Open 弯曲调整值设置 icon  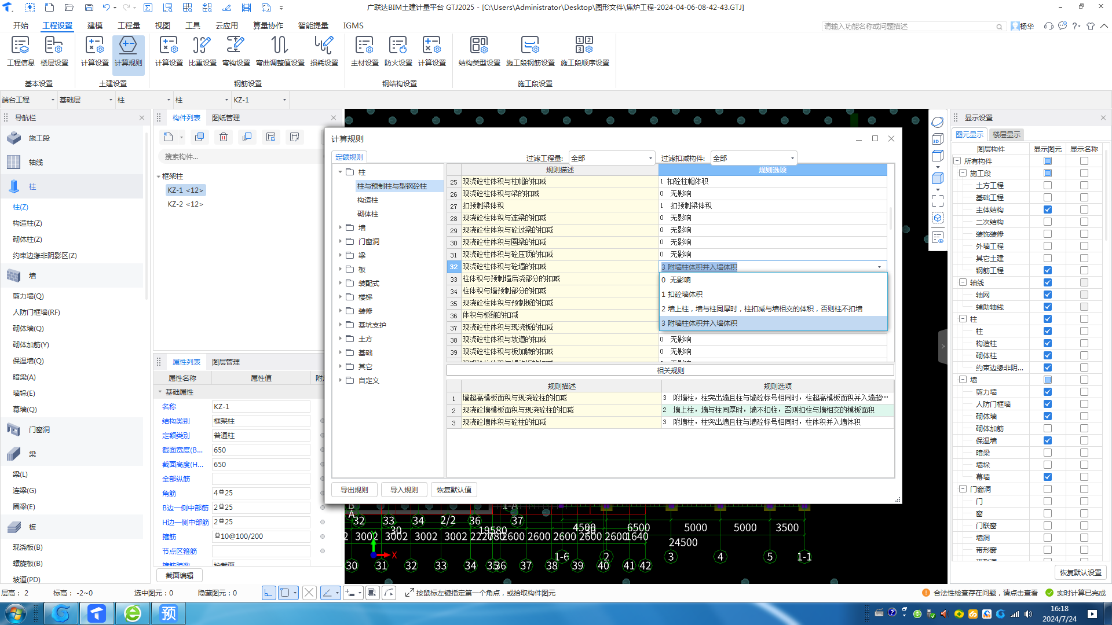[x=280, y=51]
